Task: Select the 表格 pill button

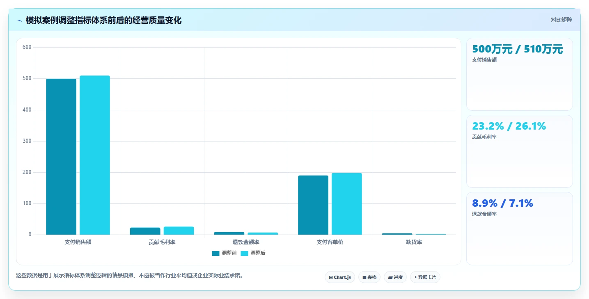Action: pyautogui.click(x=369, y=277)
